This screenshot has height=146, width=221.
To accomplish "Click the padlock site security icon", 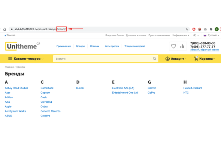I will 12,29.
